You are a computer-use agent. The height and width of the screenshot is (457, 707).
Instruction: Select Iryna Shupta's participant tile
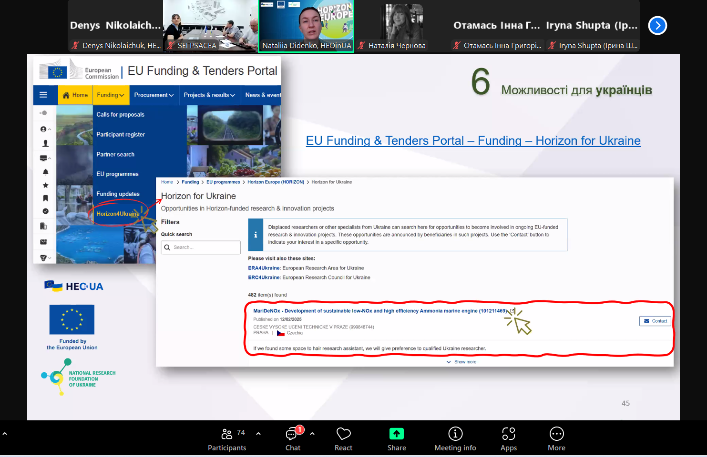click(x=592, y=26)
